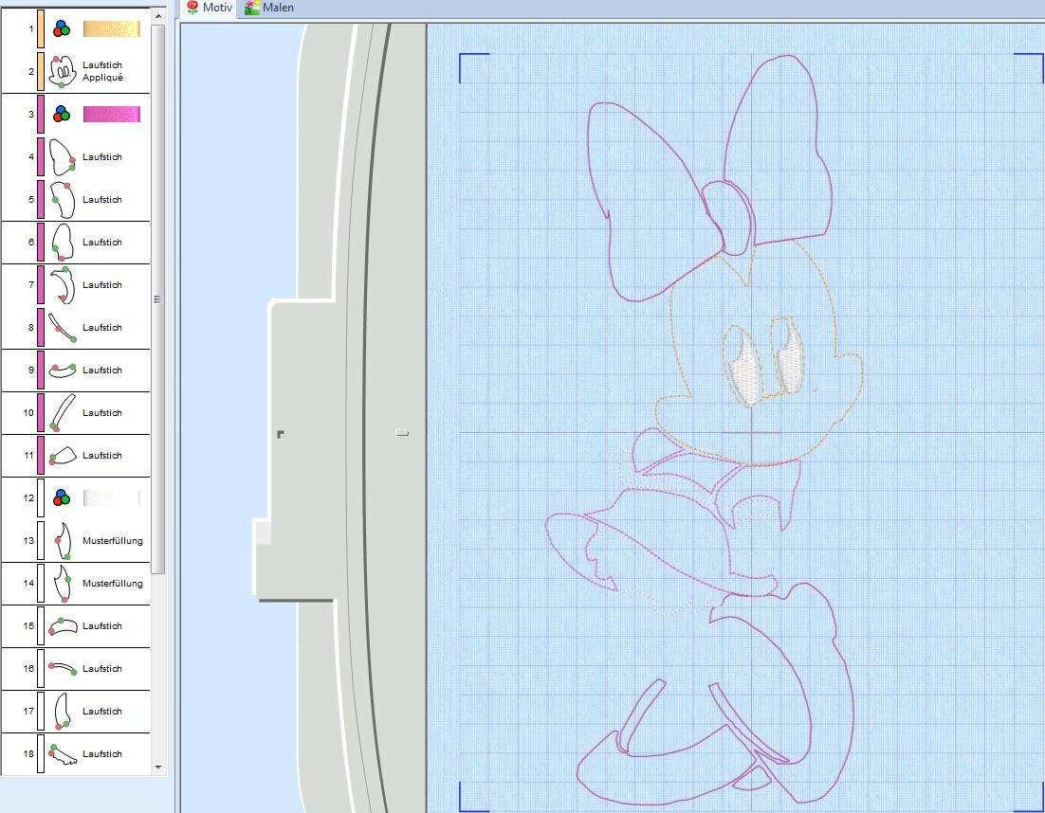Select object 4 Laufstich shape icon

coord(62,157)
